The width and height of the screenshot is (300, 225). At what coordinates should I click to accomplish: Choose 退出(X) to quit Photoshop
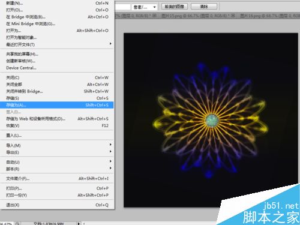click(57, 205)
